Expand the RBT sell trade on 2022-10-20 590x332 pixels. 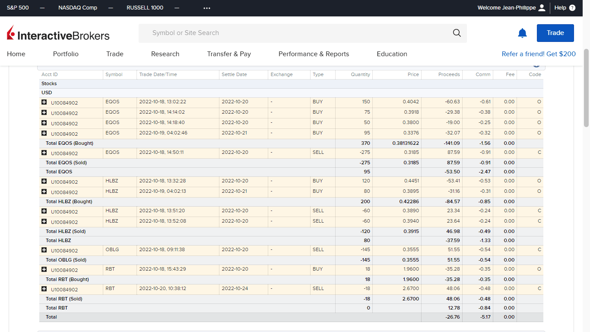(x=44, y=289)
